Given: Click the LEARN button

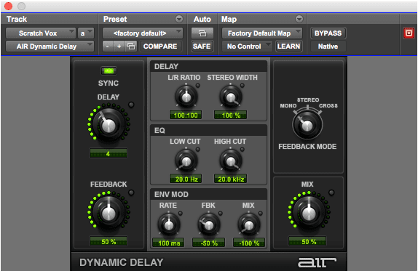Looking at the screenshot, I should pos(288,46).
